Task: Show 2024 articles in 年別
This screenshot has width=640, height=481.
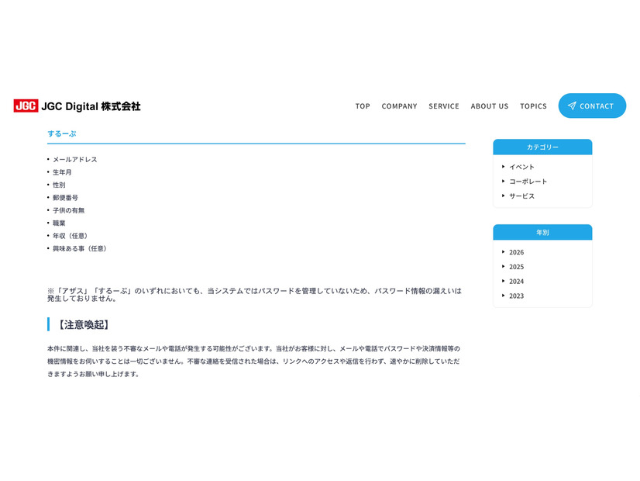Action: pyautogui.click(x=516, y=282)
